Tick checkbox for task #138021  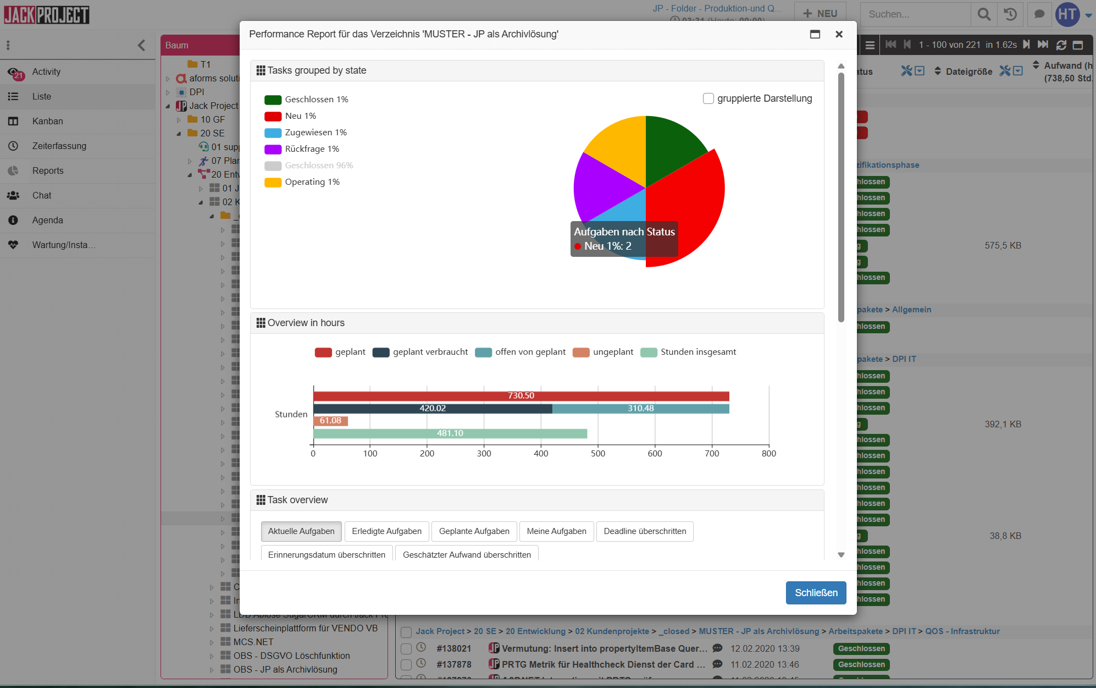click(406, 648)
